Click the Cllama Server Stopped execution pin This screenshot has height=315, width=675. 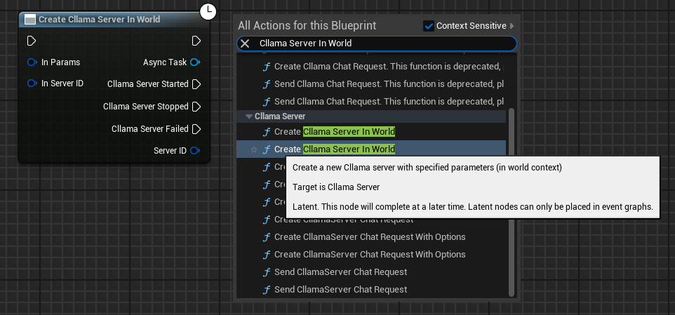[196, 107]
